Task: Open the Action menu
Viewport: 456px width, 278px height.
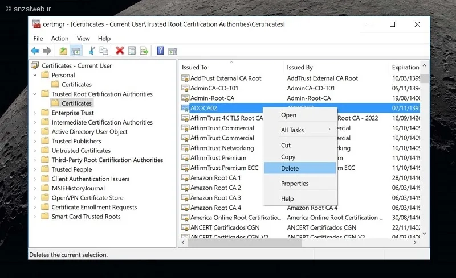Action: (60, 38)
